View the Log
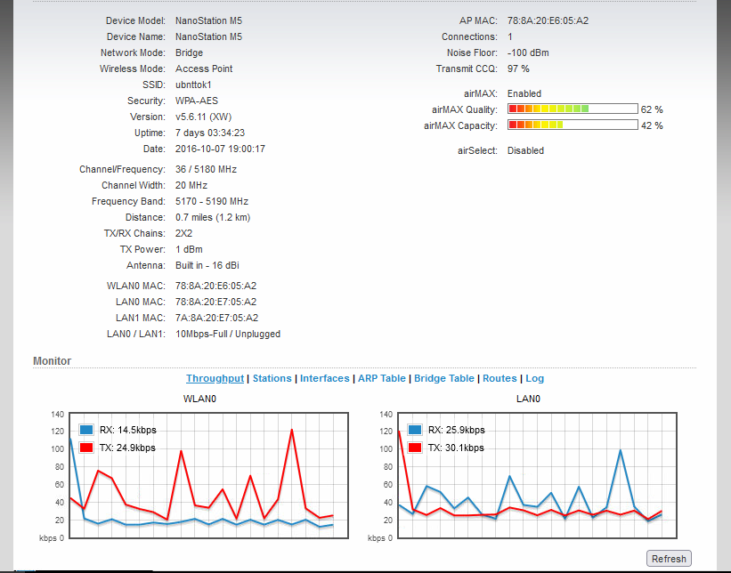Image resolution: width=731 pixels, height=573 pixels. point(535,378)
